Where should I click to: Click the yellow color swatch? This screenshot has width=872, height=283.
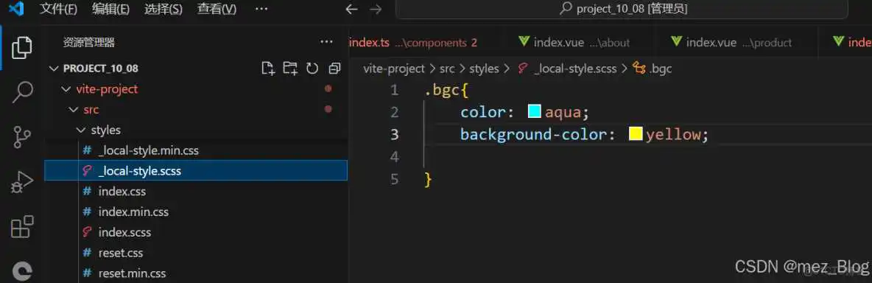tap(636, 134)
